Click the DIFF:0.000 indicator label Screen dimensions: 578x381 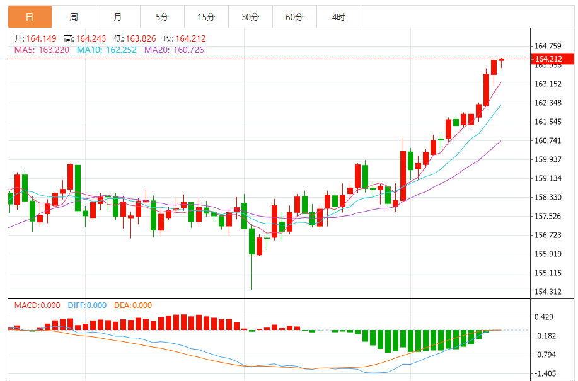(x=87, y=305)
